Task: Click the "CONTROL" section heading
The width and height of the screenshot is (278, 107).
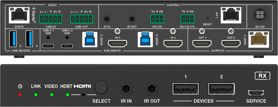Action: (173, 5)
